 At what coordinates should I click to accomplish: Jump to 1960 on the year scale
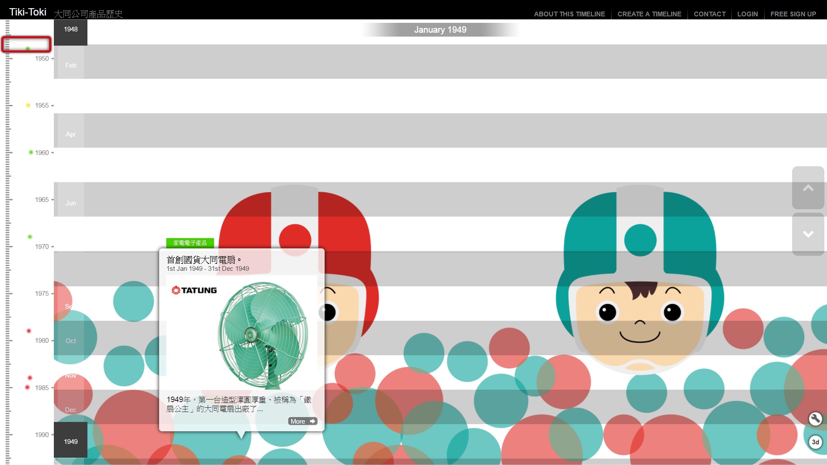point(42,153)
